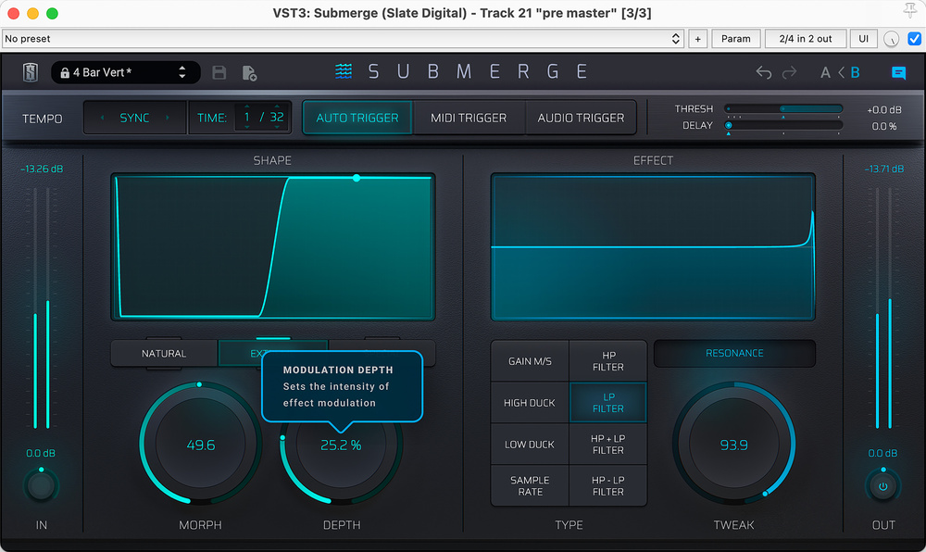Open the 4 Bar Vert preset selector
Image resolution: width=926 pixels, height=552 pixels.
pyautogui.click(x=125, y=72)
